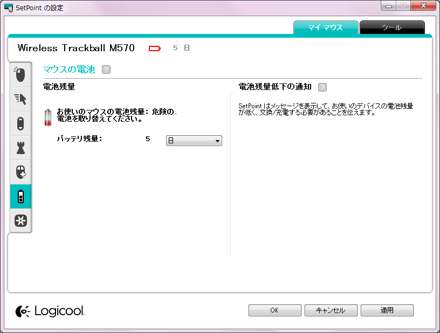The image size is (440, 333).
Task: Open the Unifying receiver sidebar icon
Action: [x=20, y=220]
